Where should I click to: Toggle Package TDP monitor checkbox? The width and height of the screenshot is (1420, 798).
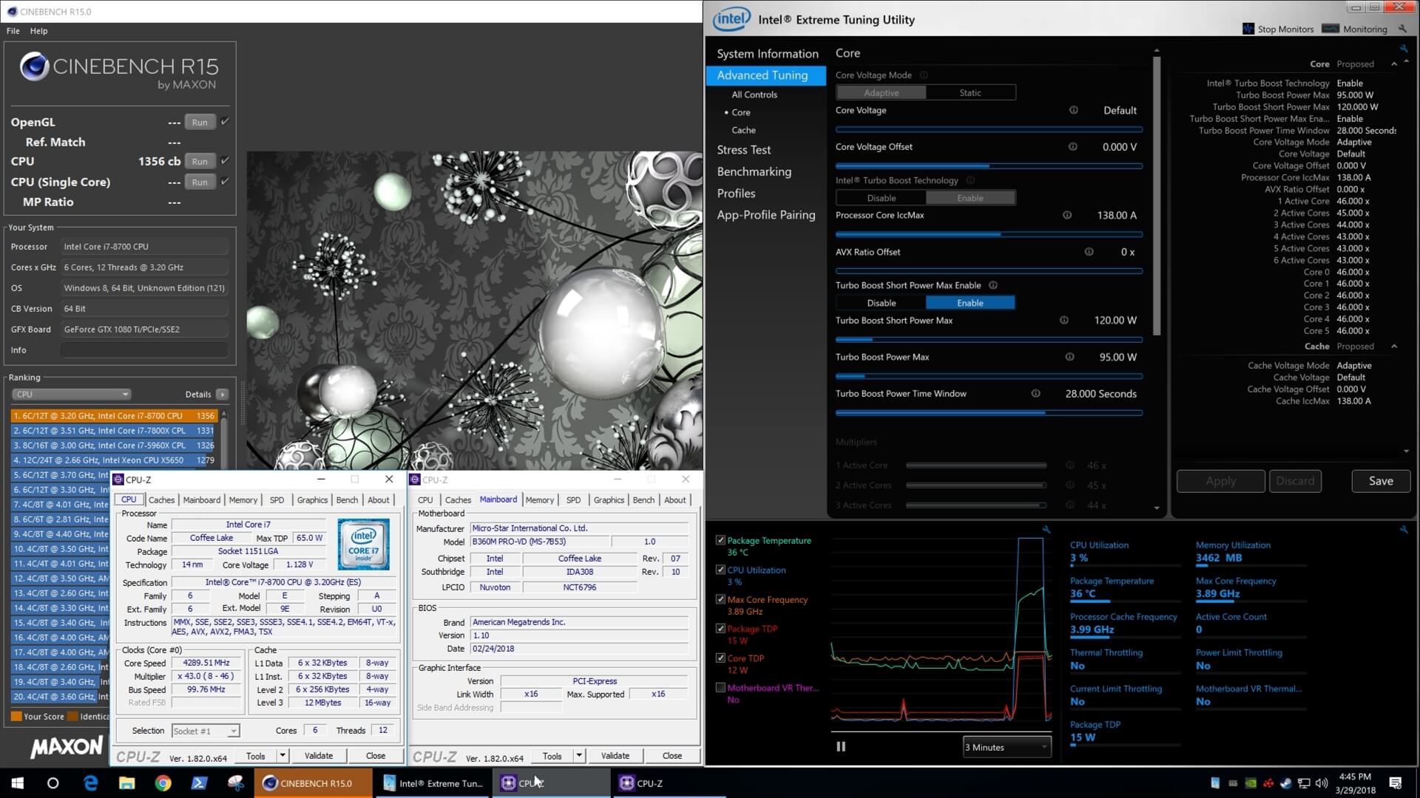[x=720, y=628]
